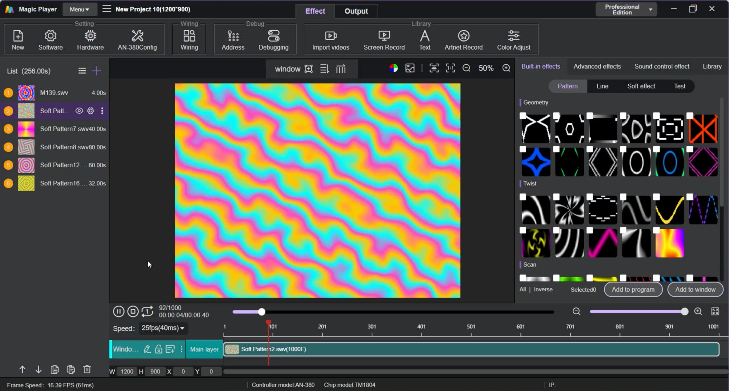The image size is (729, 391).
Task: Open Software settings
Action: coord(50,40)
